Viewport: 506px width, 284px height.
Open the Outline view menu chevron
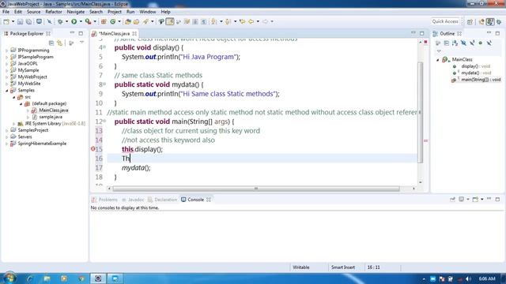pyautogui.click(x=439, y=51)
